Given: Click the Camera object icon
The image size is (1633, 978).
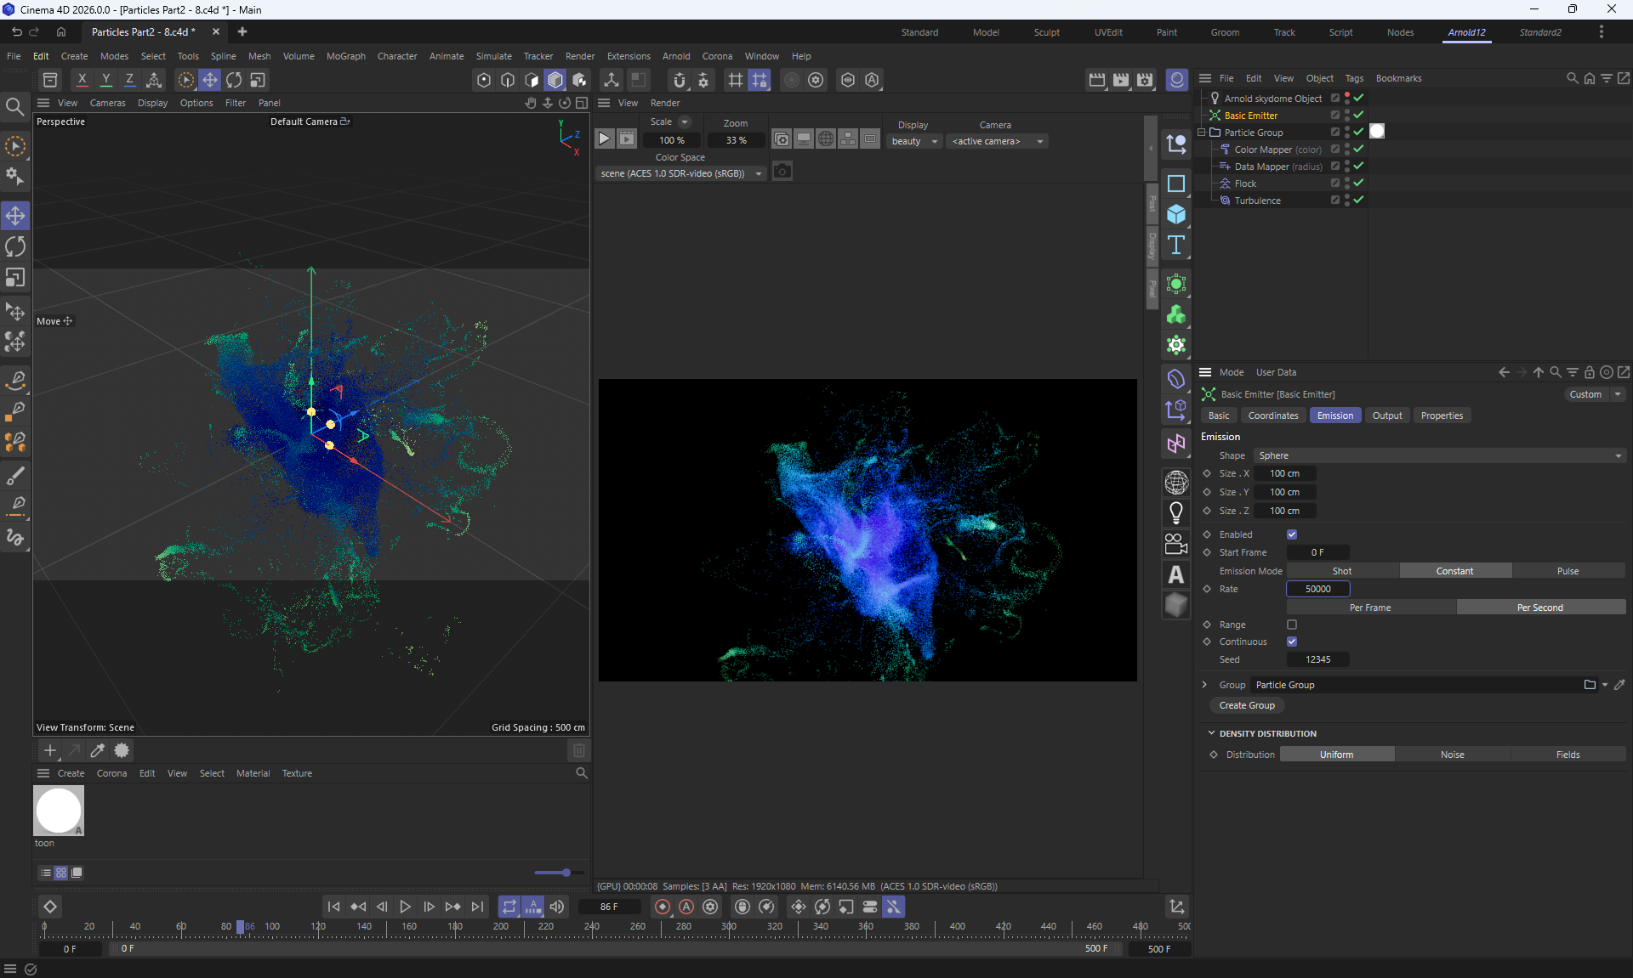Looking at the screenshot, I should click(1176, 544).
